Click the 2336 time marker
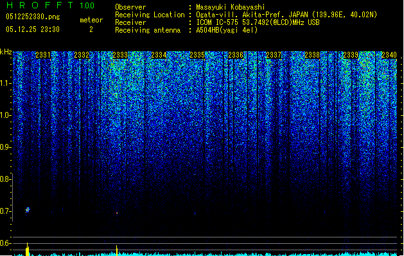This screenshot has width=404, height=256. pos(236,55)
